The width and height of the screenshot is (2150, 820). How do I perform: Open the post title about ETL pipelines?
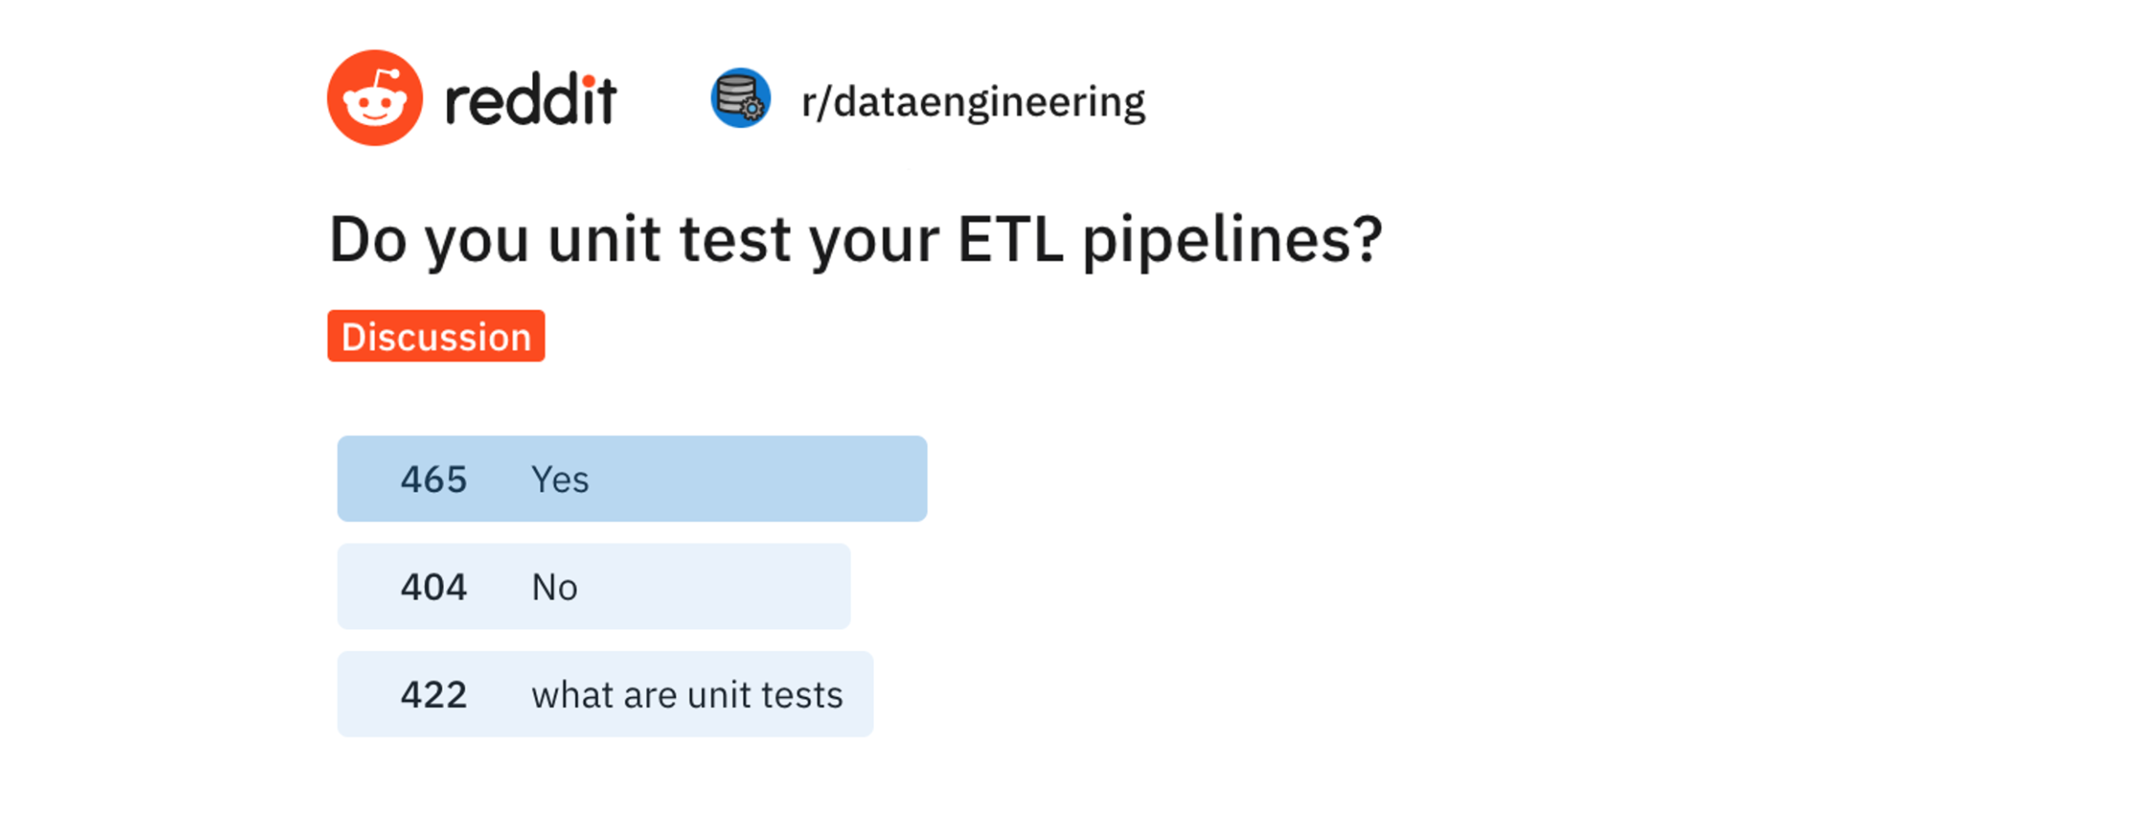(854, 240)
